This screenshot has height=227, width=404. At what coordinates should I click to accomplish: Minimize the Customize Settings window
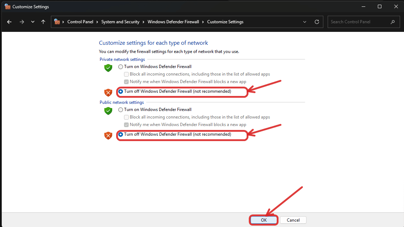tap(363, 7)
